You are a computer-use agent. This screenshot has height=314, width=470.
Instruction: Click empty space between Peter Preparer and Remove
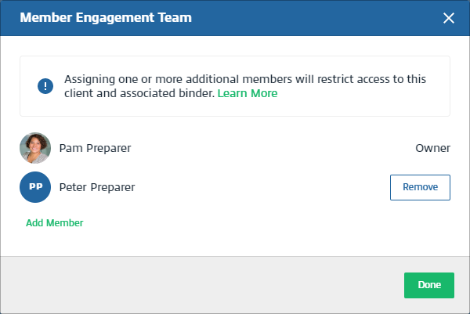[x=266, y=188]
